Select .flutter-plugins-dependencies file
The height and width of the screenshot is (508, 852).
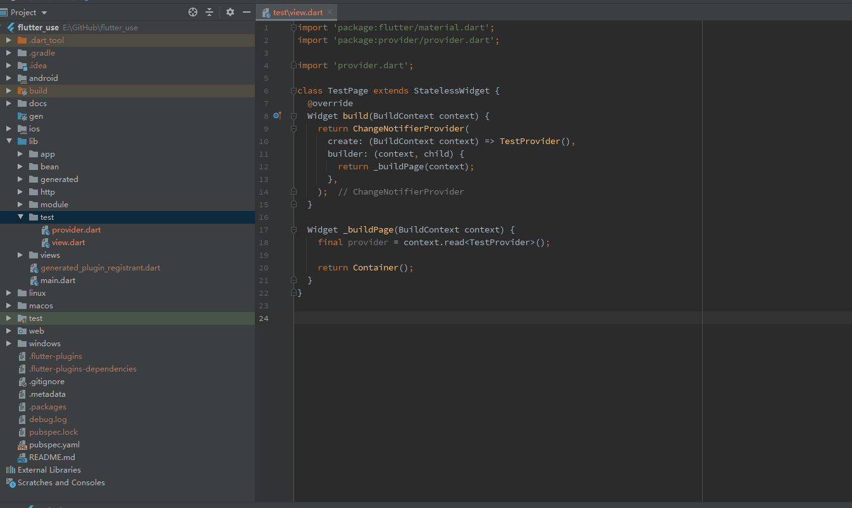[83, 369]
